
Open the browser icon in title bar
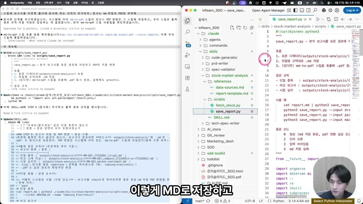point(324,11)
